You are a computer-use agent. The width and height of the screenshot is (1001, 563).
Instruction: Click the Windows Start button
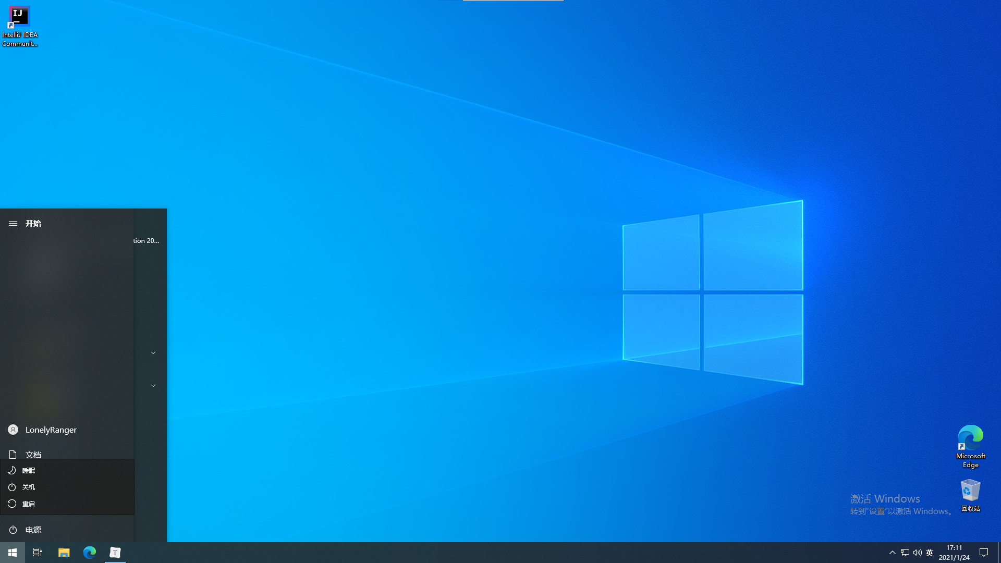13,553
